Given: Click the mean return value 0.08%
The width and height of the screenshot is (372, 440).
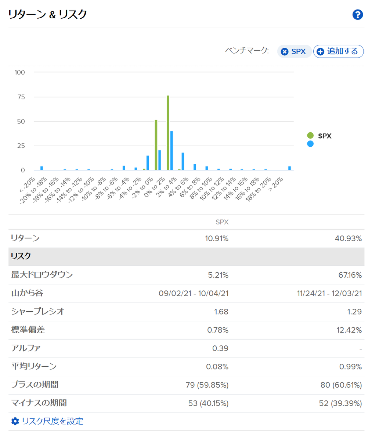Looking at the screenshot, I should (217, 367).
